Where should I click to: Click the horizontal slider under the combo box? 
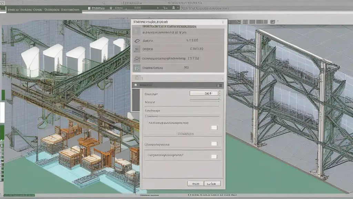click(204, 100)
